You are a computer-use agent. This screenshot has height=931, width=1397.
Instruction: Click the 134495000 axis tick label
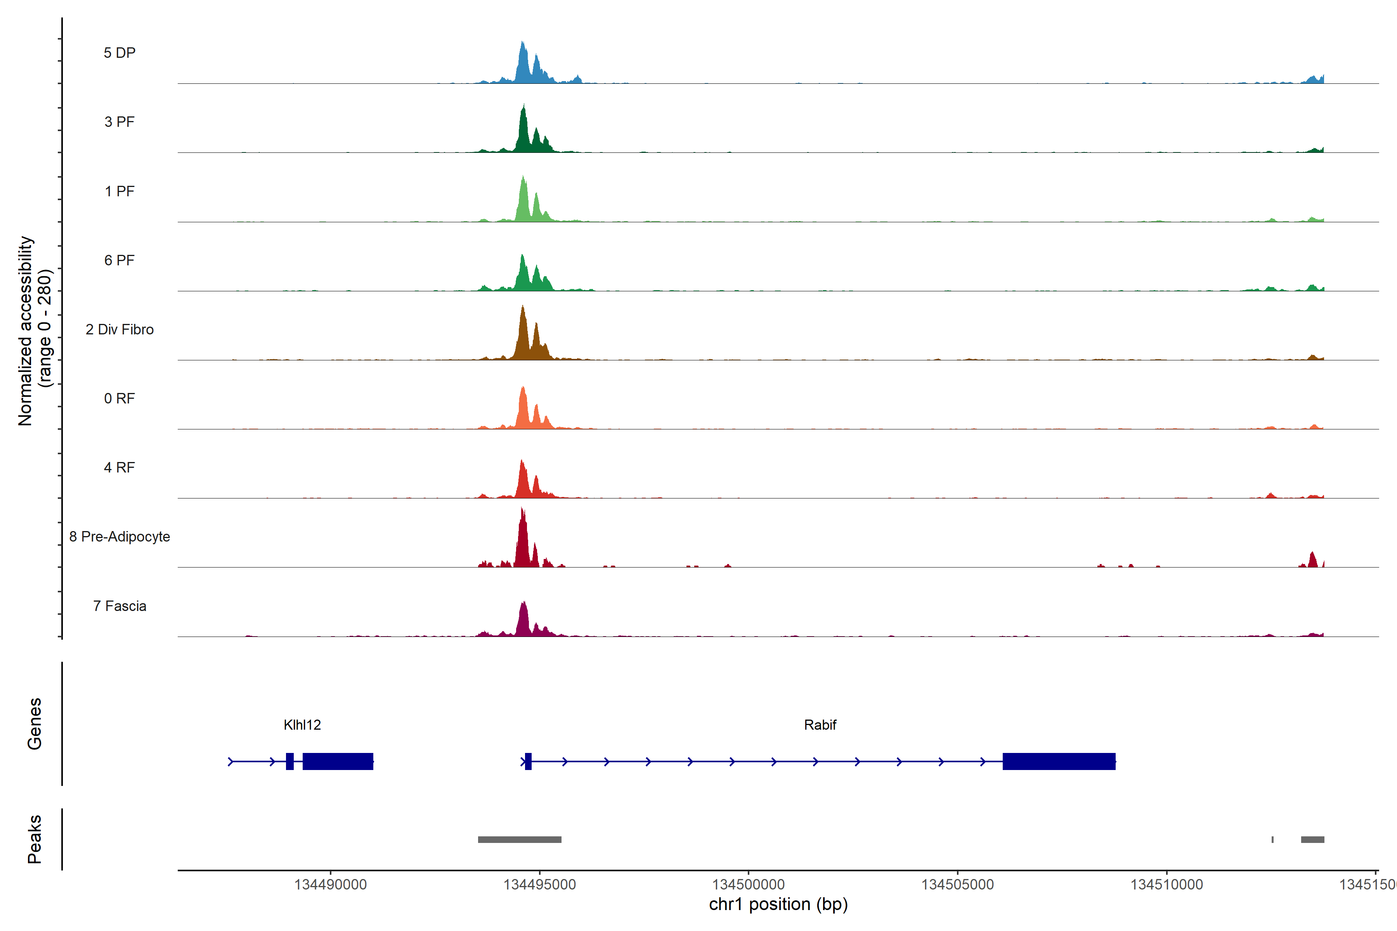coord(539,884)
